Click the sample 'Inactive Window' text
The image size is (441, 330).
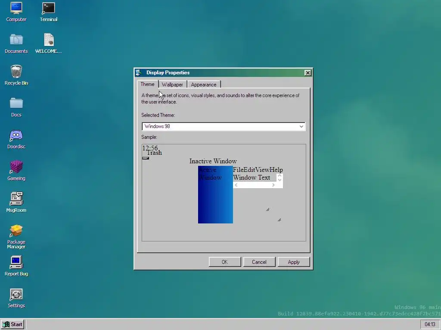[x=213, y=161]
